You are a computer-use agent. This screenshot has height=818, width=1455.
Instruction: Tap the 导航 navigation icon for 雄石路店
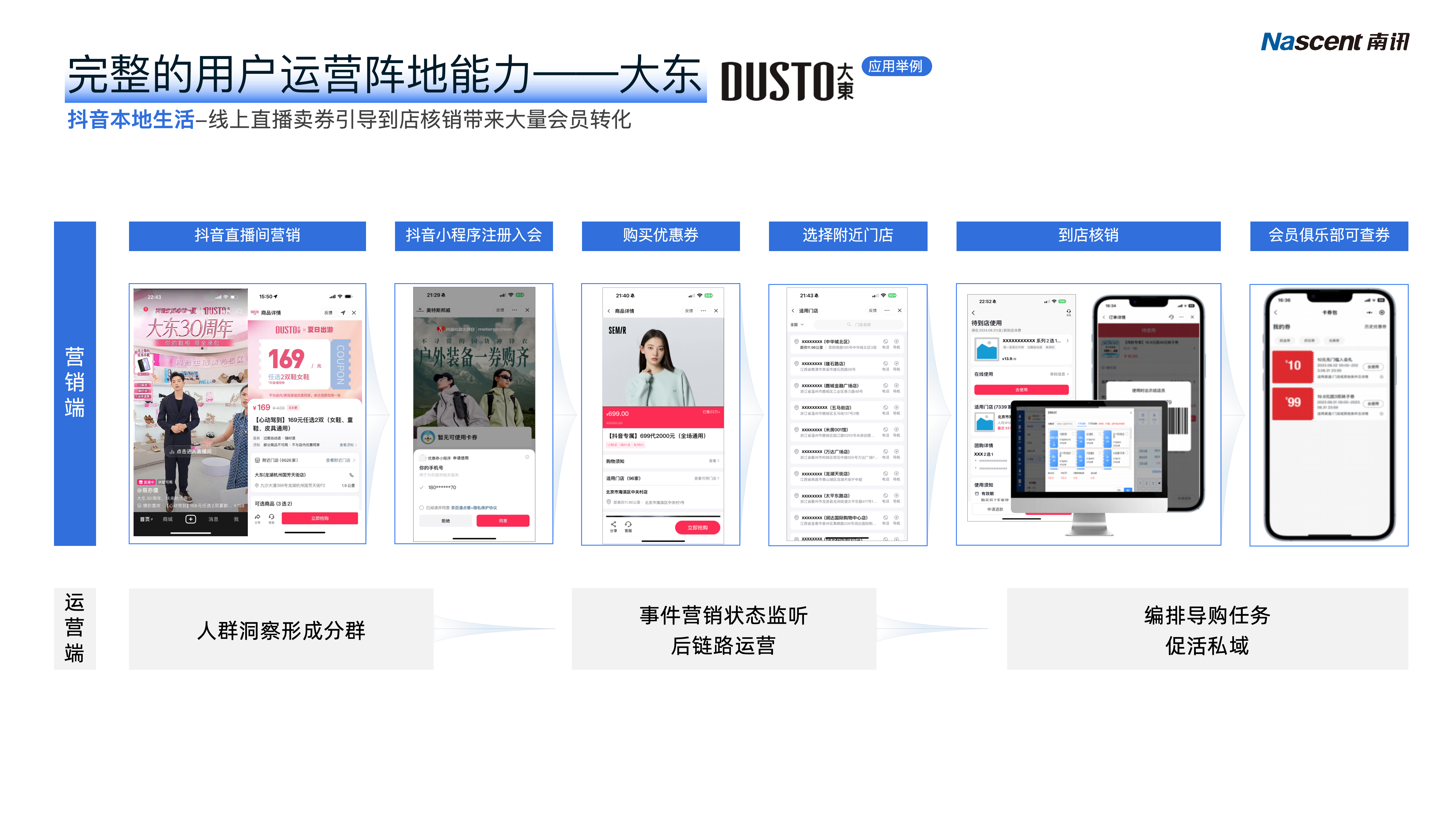896,365
